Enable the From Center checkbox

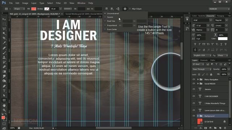(105, 29)
